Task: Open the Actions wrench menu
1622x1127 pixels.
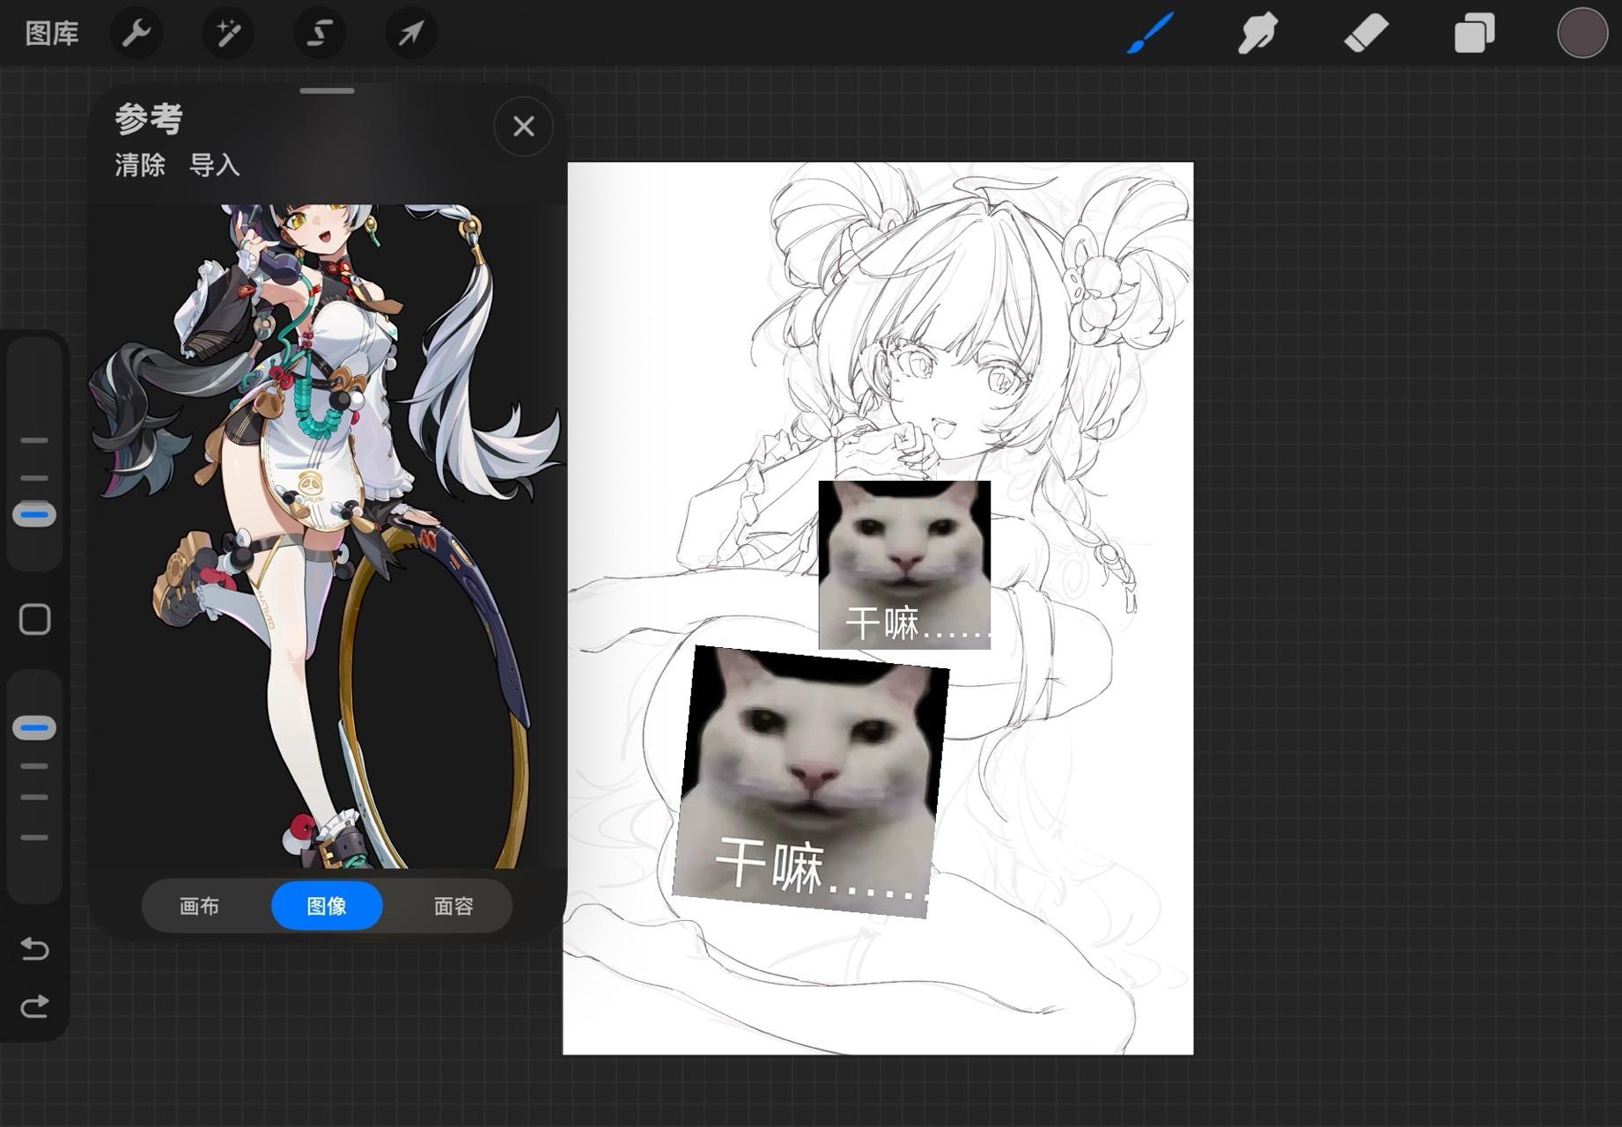Action: click(x=136, y=33)
